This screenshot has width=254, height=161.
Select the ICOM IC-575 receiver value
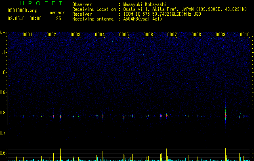162,14
